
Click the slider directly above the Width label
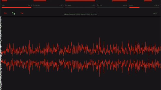point(17,1)
